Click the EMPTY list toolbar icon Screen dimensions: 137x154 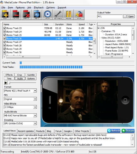(26, 15)
